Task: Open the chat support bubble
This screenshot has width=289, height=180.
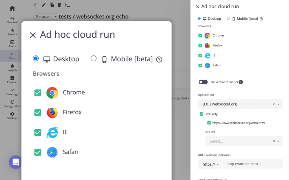Action: 16,162
